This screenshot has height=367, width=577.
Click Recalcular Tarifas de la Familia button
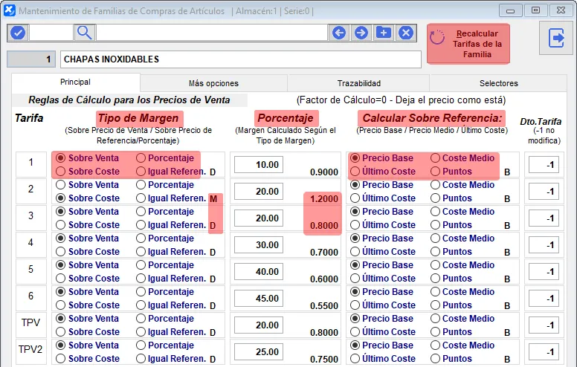[x=468, y=45]
